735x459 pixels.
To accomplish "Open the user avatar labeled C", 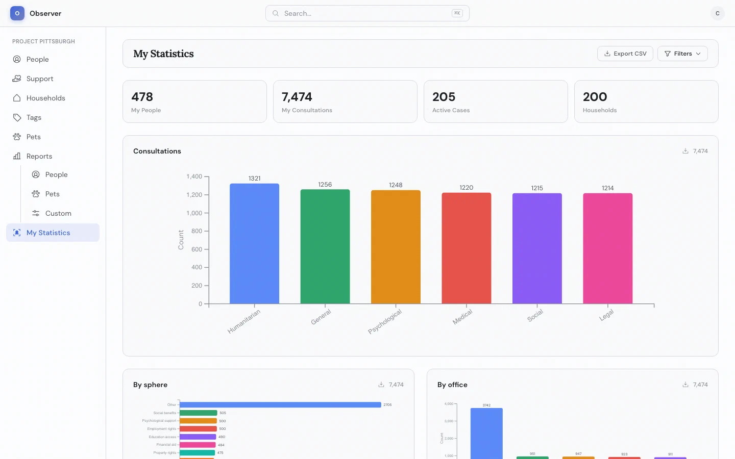I will coord(718,13).
